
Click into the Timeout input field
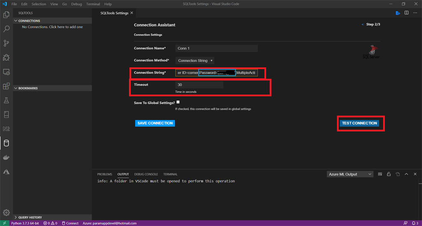199,85
